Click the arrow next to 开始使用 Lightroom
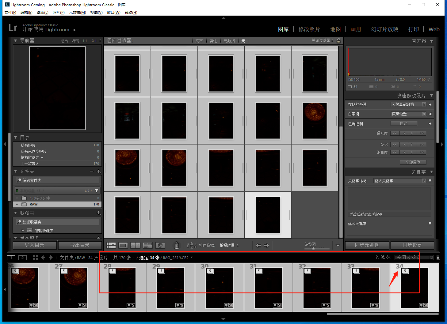 tap(74, 30)
